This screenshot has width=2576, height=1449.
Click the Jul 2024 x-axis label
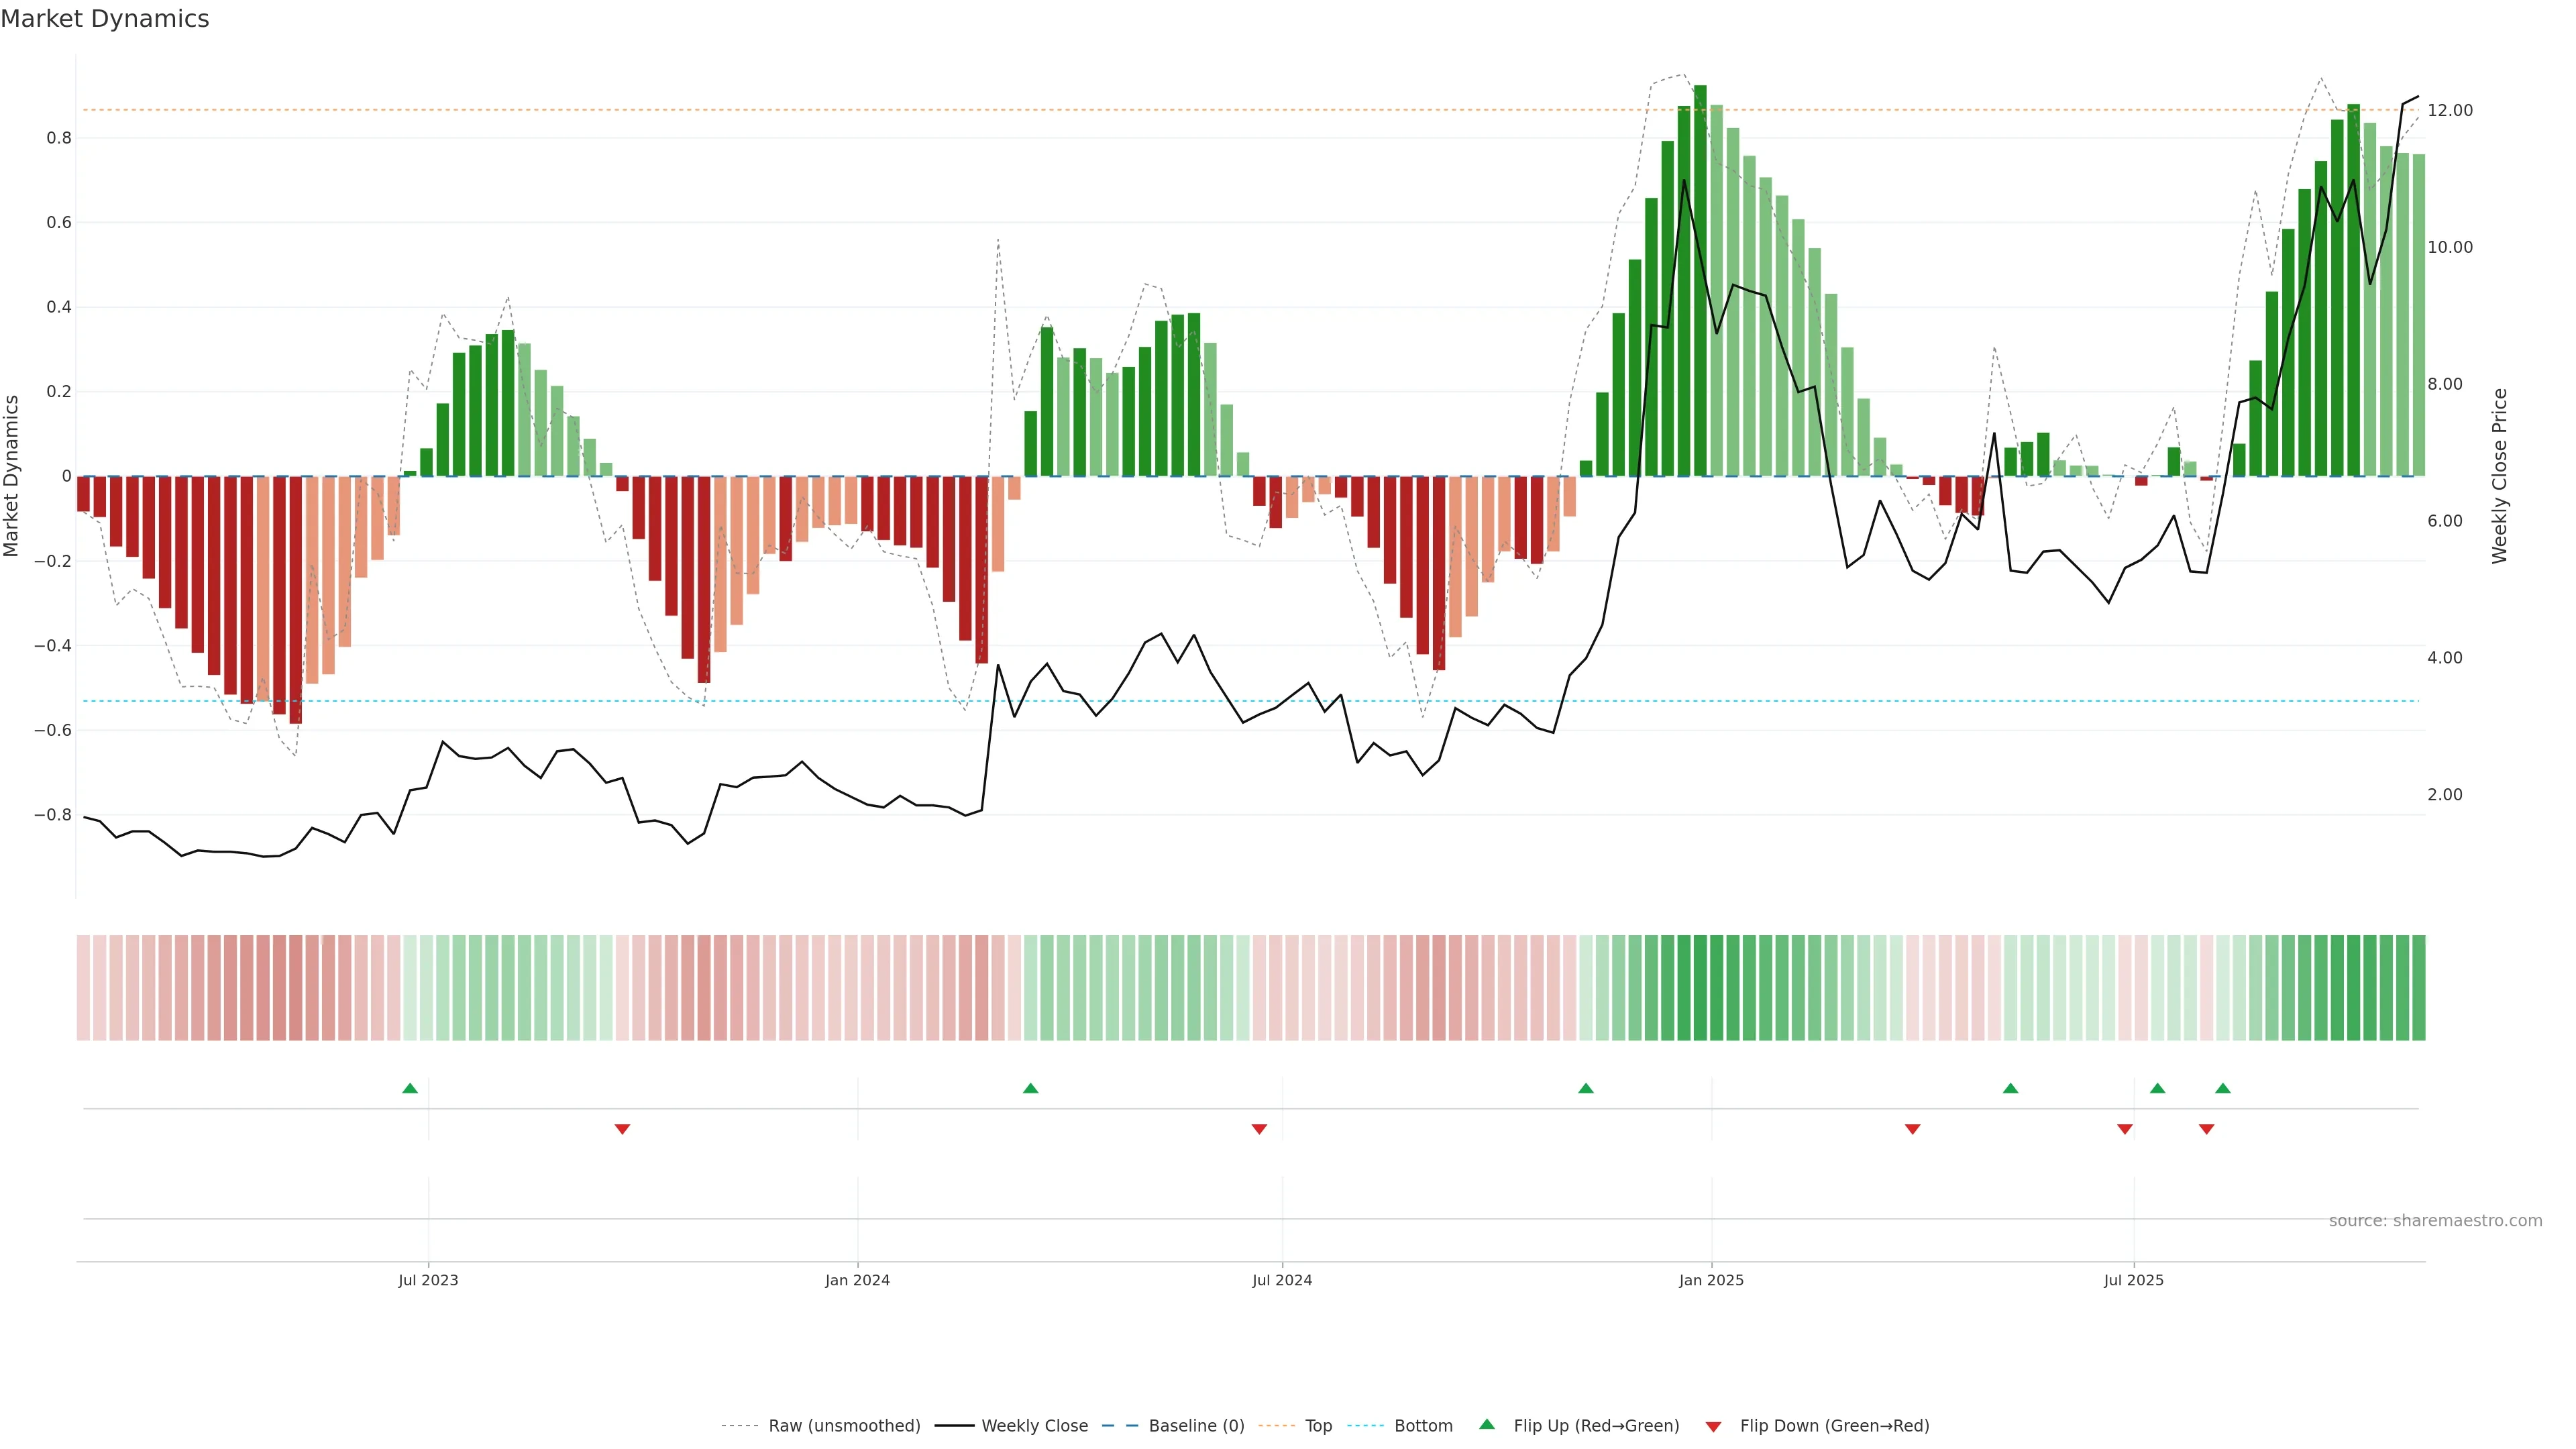point(1282,1280)
